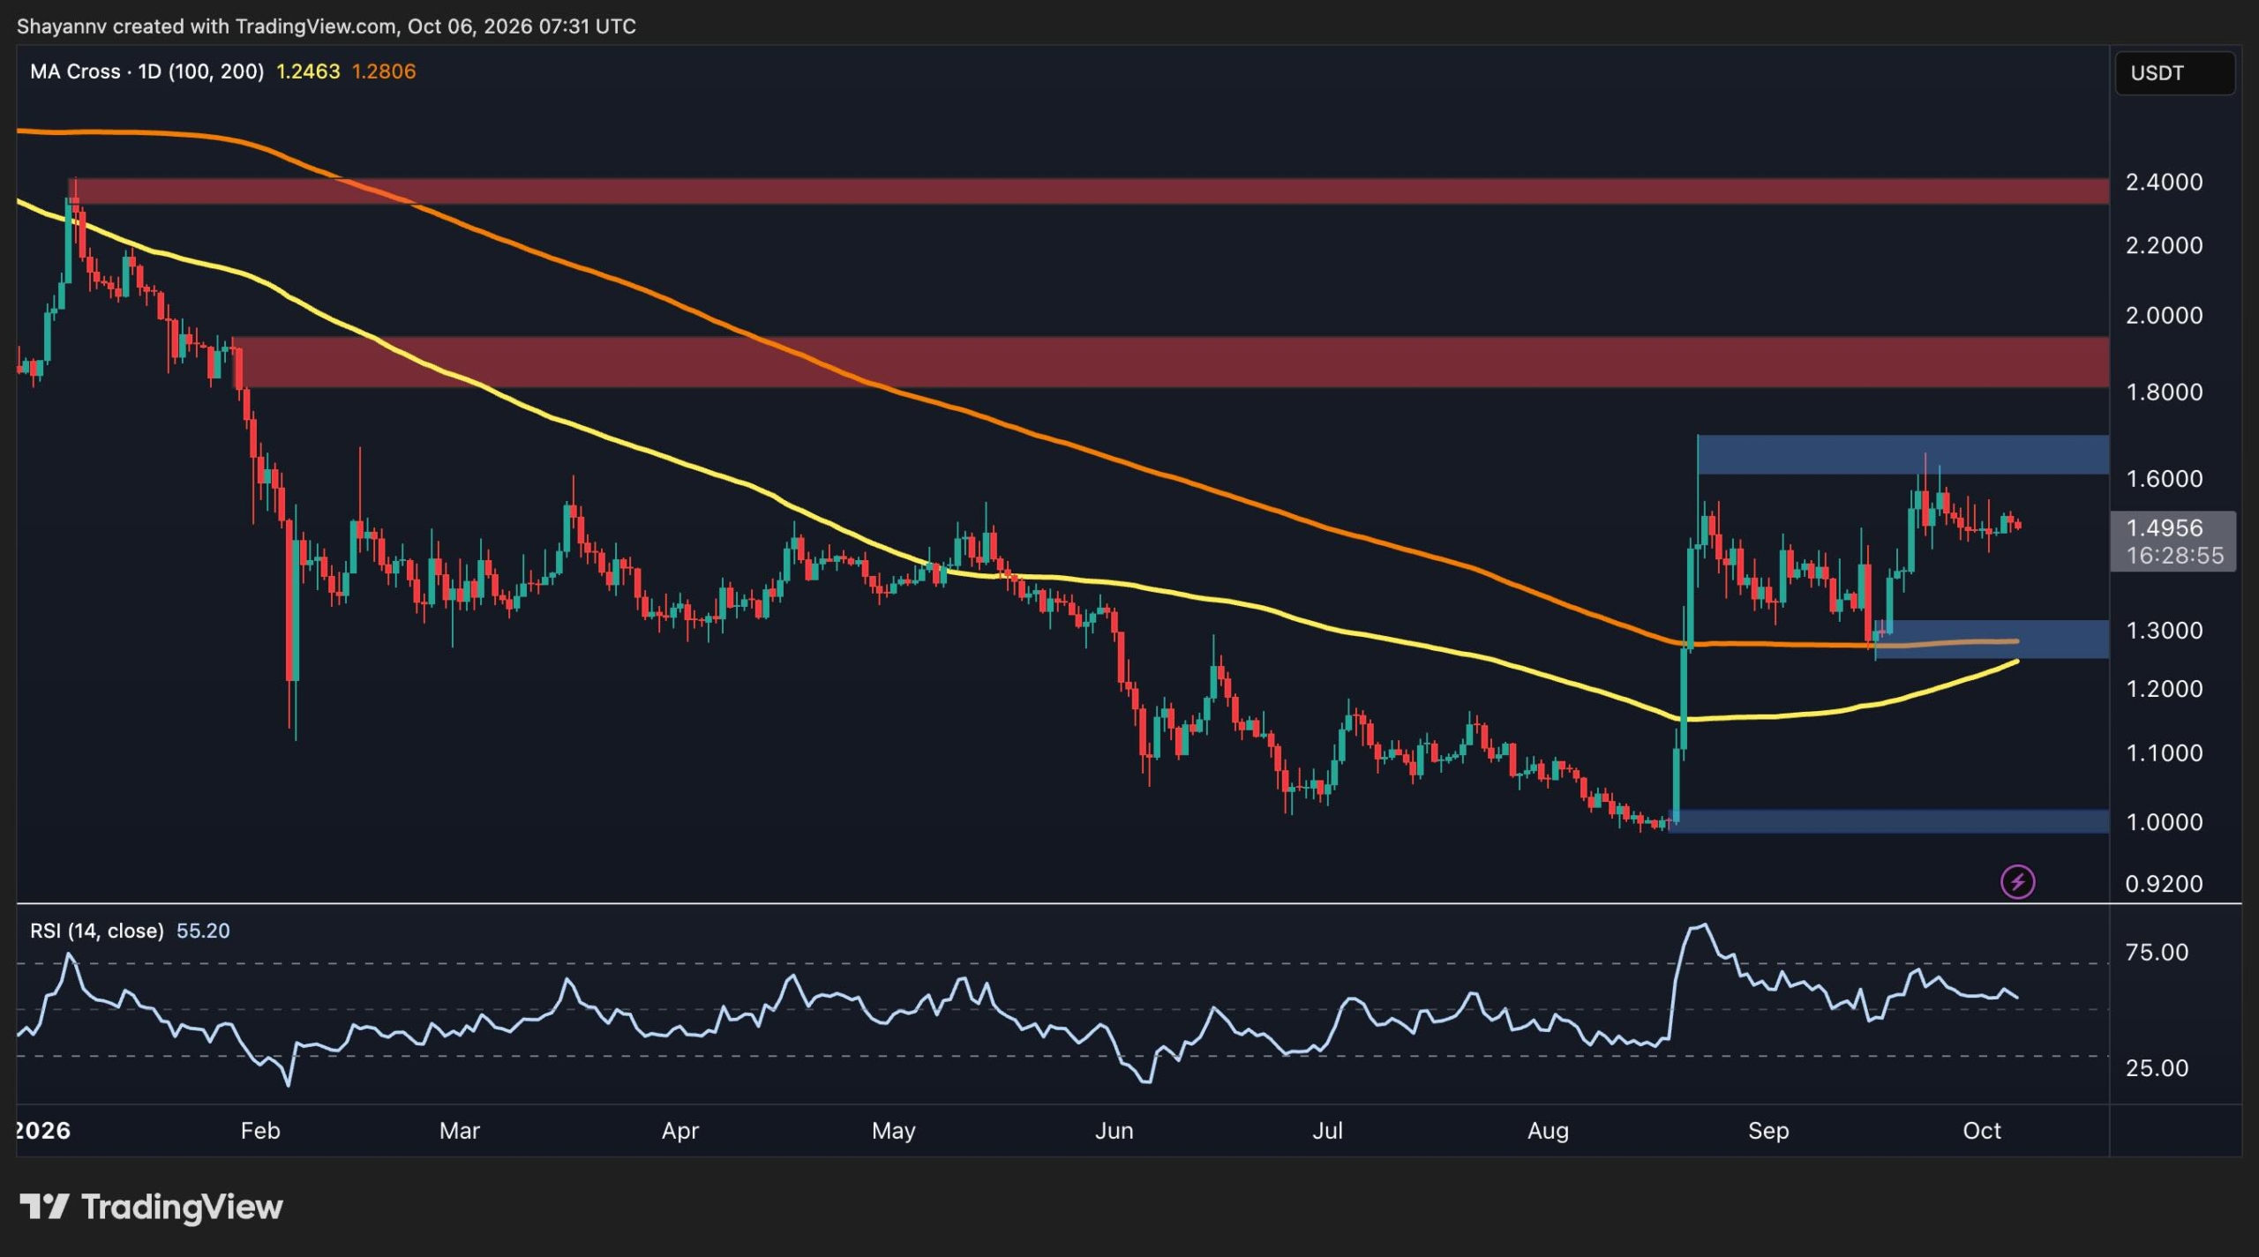Click the Feb label on time axis
This screenshot has height=1257, width=2259.
(x=260, y=1130)
